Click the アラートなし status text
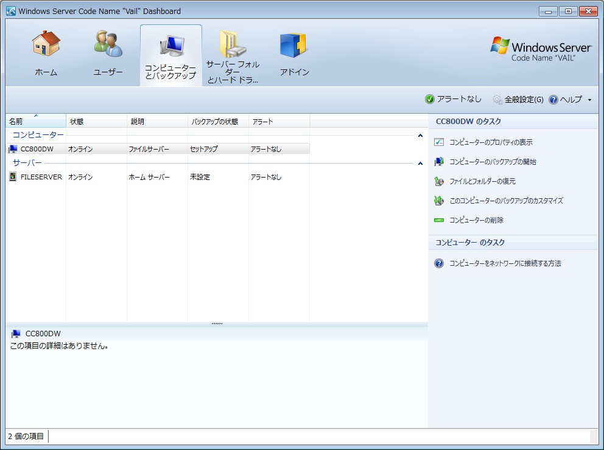Image resolution: width=604 pixels, height=450 pixels. click(x=459, y=99)
